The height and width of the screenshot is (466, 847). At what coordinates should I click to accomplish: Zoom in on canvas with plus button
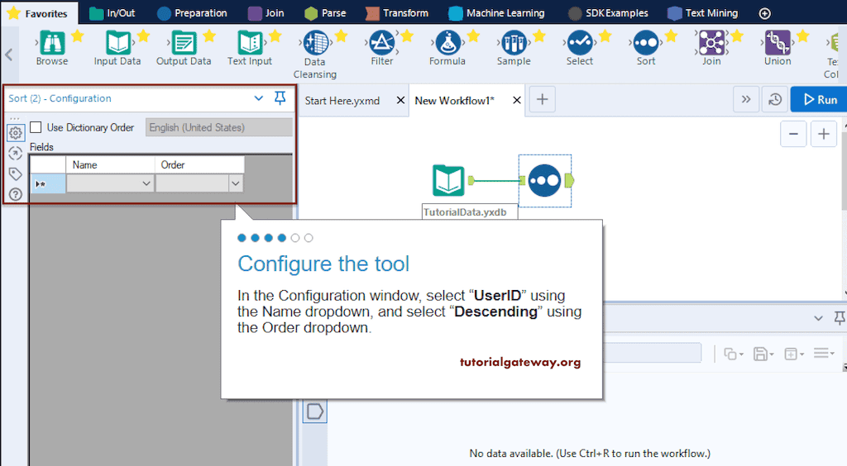click(x=824, y=134)
